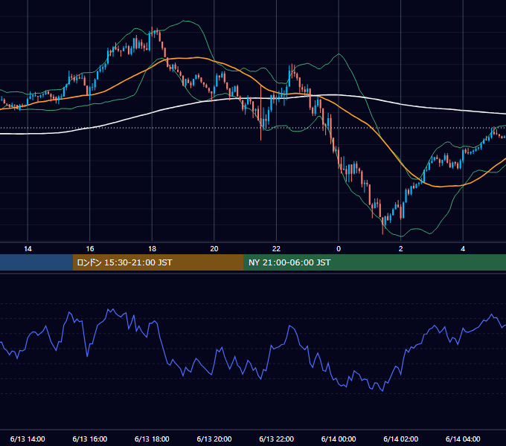Click the 6/13 16:00 date label
Viewport: 506px width, 446px height.
pos(90,439)
